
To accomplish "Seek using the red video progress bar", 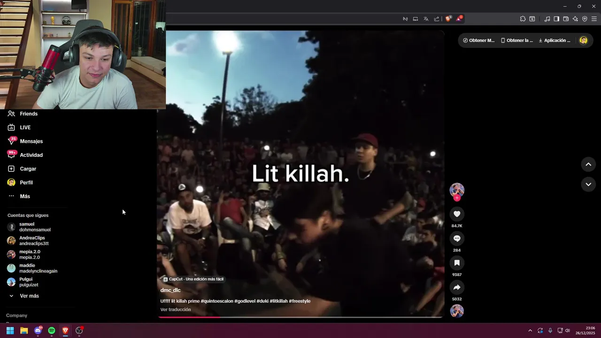I will click(x=300, y=317).
